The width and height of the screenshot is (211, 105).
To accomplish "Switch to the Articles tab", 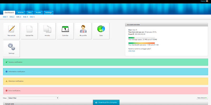I will (21, 13).
